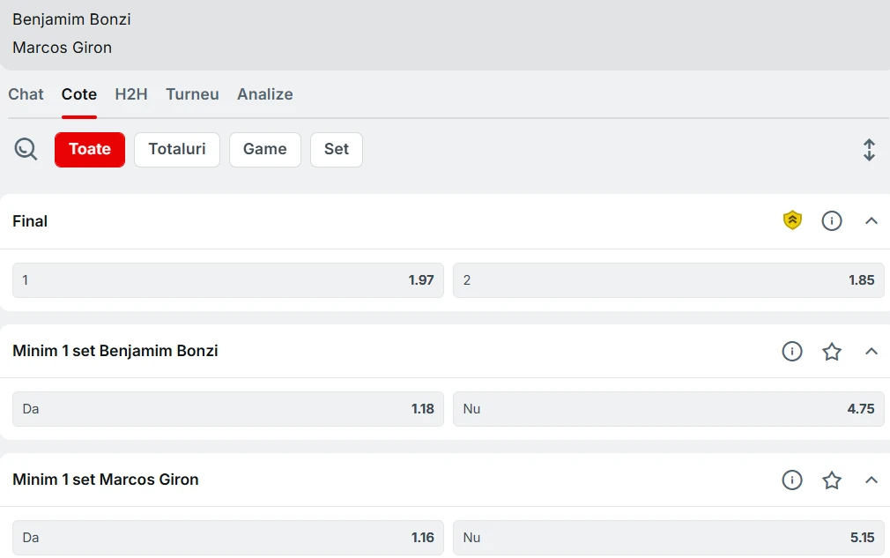
Task: Collapse the Minim 1 set Marcos Giron section
Action: (x=871, y=480)
